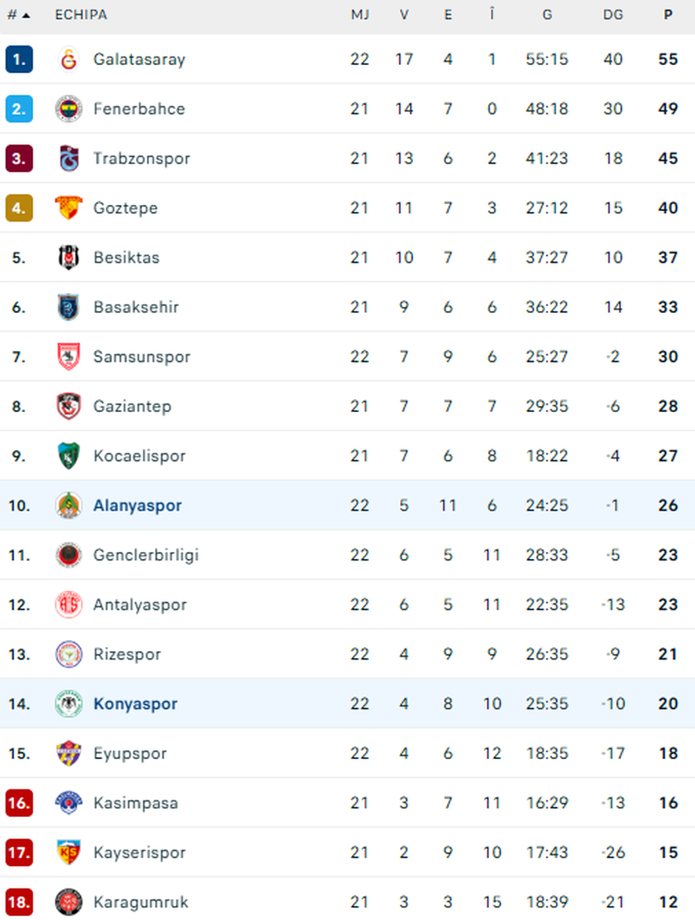Click the Galatasaray club crest
Image resolution: width=695 pixels, height=920 pixels.
click(69, 59)
